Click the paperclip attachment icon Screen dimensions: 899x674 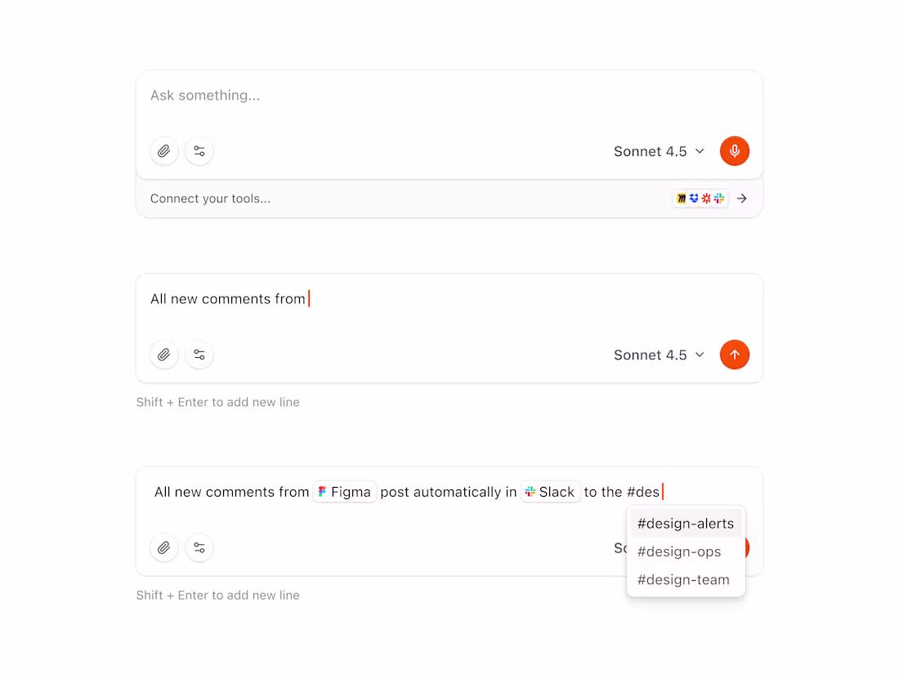point(163,151)
